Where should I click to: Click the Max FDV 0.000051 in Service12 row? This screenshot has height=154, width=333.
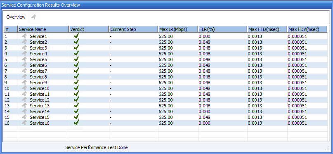[x=298, y=100]
